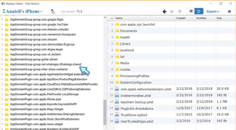Maximize the iBackup Viewer window
Screen dimensions: 236x130
coord(221,4)
